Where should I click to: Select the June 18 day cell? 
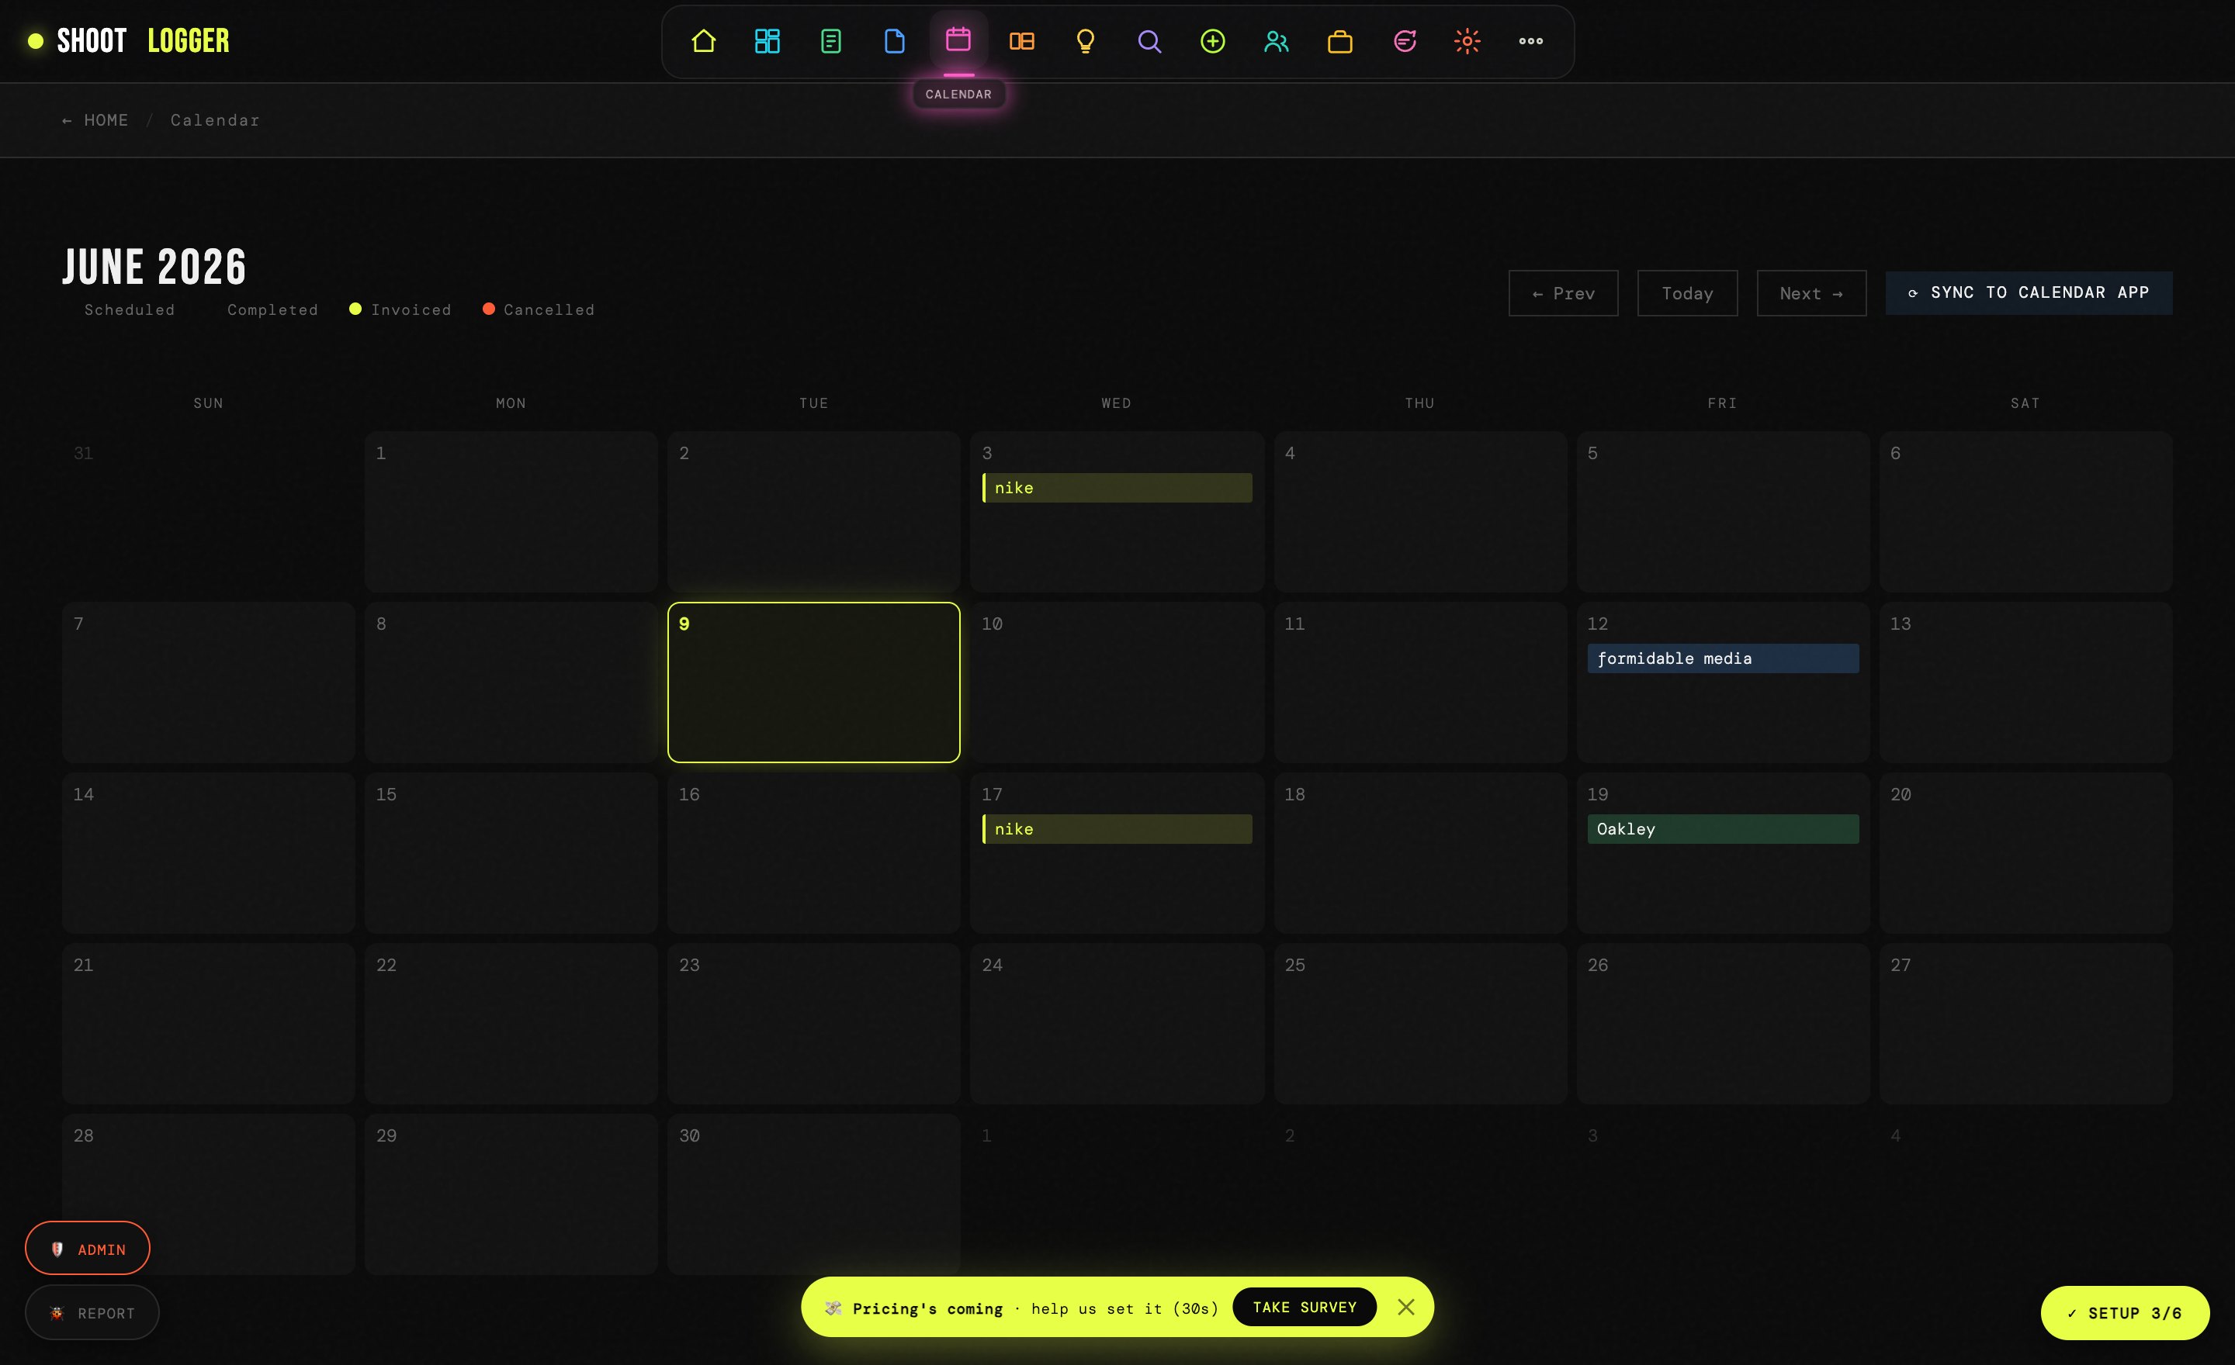click(1419, 853)
